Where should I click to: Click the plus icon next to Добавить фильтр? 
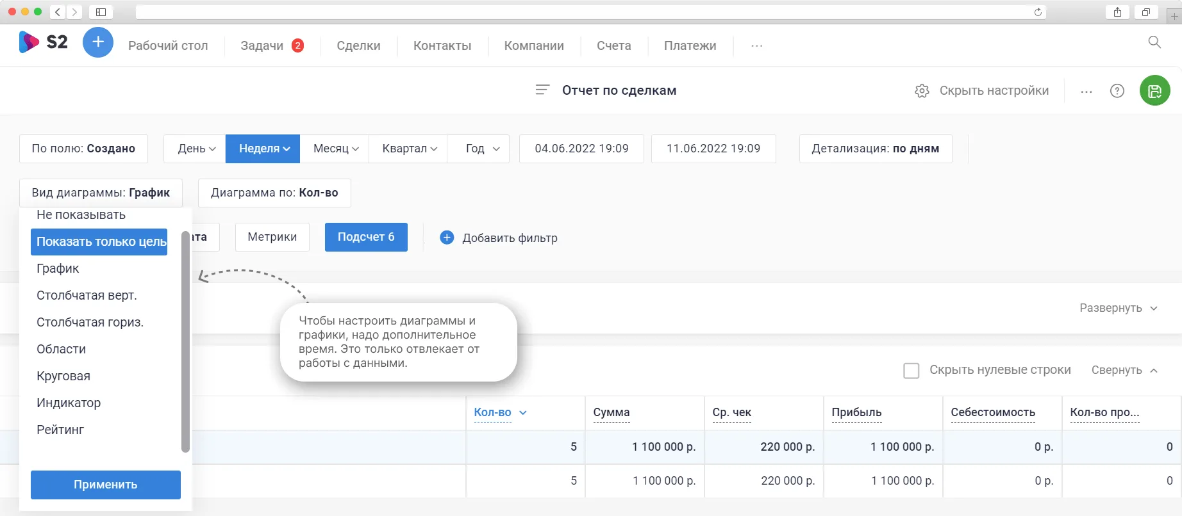click(447, 238)
